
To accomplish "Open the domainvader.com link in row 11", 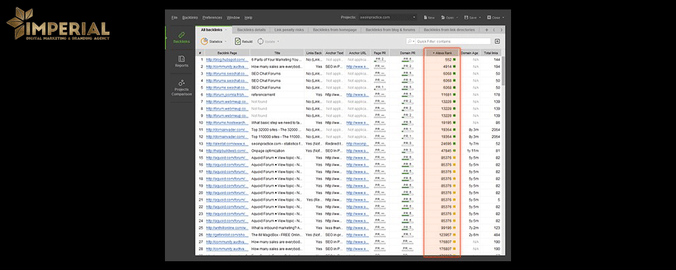I will click(226, 130).
